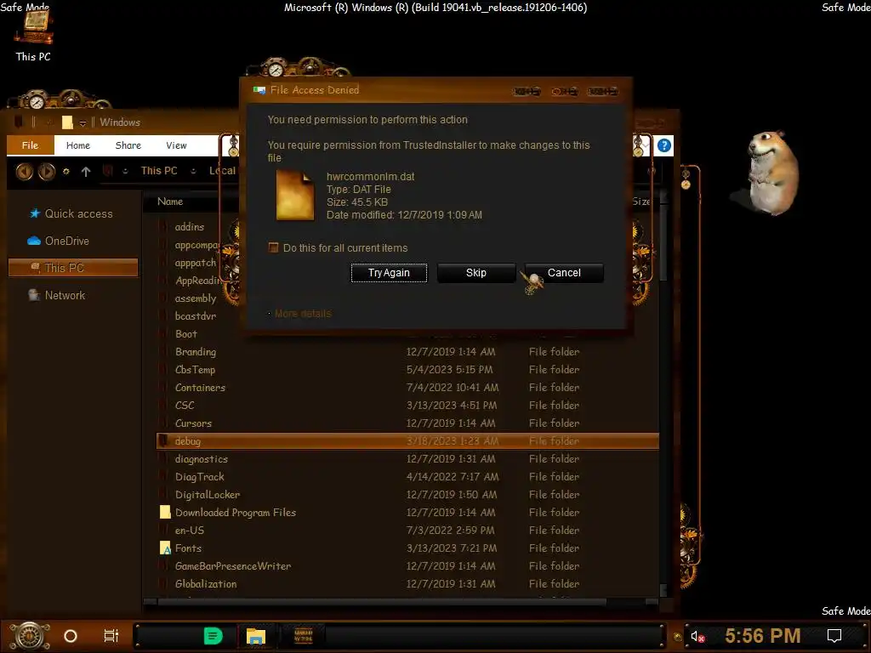Select the Boot folder

coord(186,334)
